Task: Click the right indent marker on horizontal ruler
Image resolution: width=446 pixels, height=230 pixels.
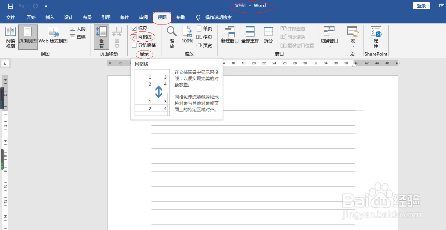Action: pos(355,65)
